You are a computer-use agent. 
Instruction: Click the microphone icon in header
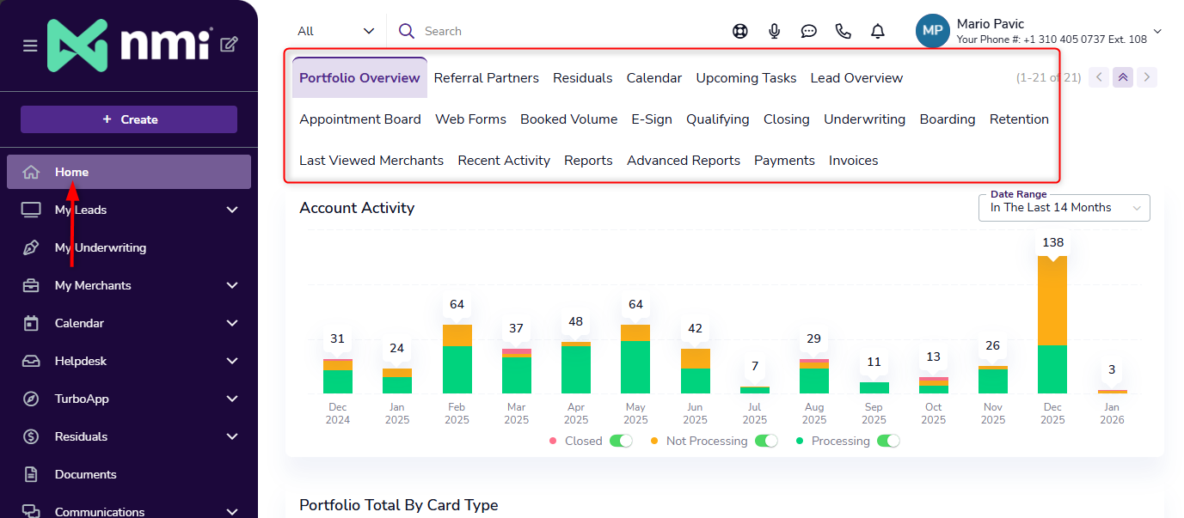774,31
